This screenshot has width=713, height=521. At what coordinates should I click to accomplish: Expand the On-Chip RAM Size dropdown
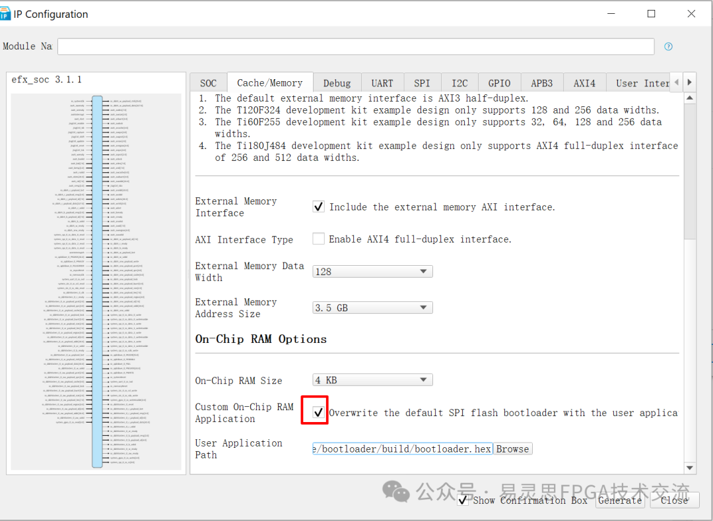[x=372, y=380]
